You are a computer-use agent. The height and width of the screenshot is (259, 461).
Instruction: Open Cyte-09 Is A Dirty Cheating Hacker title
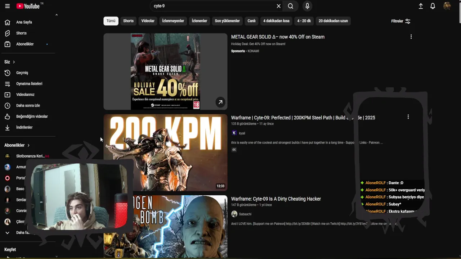[x=276, y=199]
